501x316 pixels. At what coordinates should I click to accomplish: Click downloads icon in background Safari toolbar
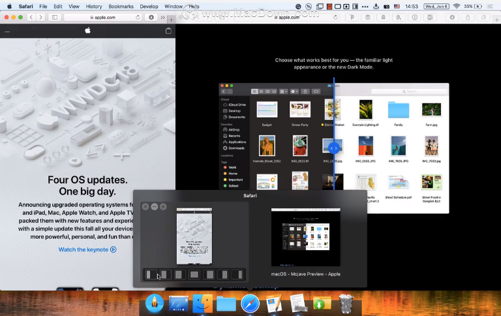452,17
